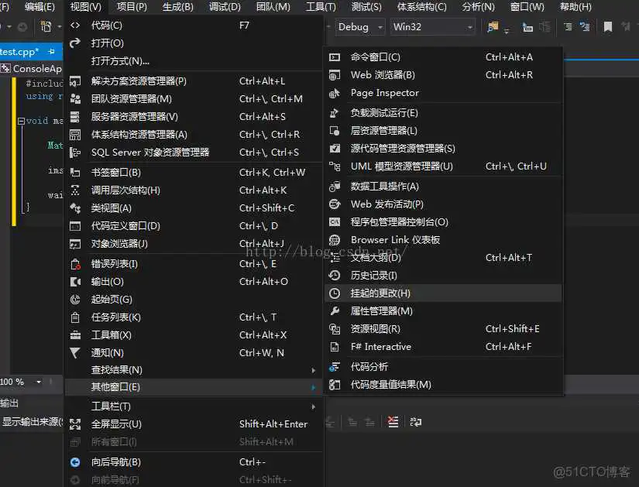Click the 体系结构资源管理器 icon
The image size is (639, 487).
[75, 135]
